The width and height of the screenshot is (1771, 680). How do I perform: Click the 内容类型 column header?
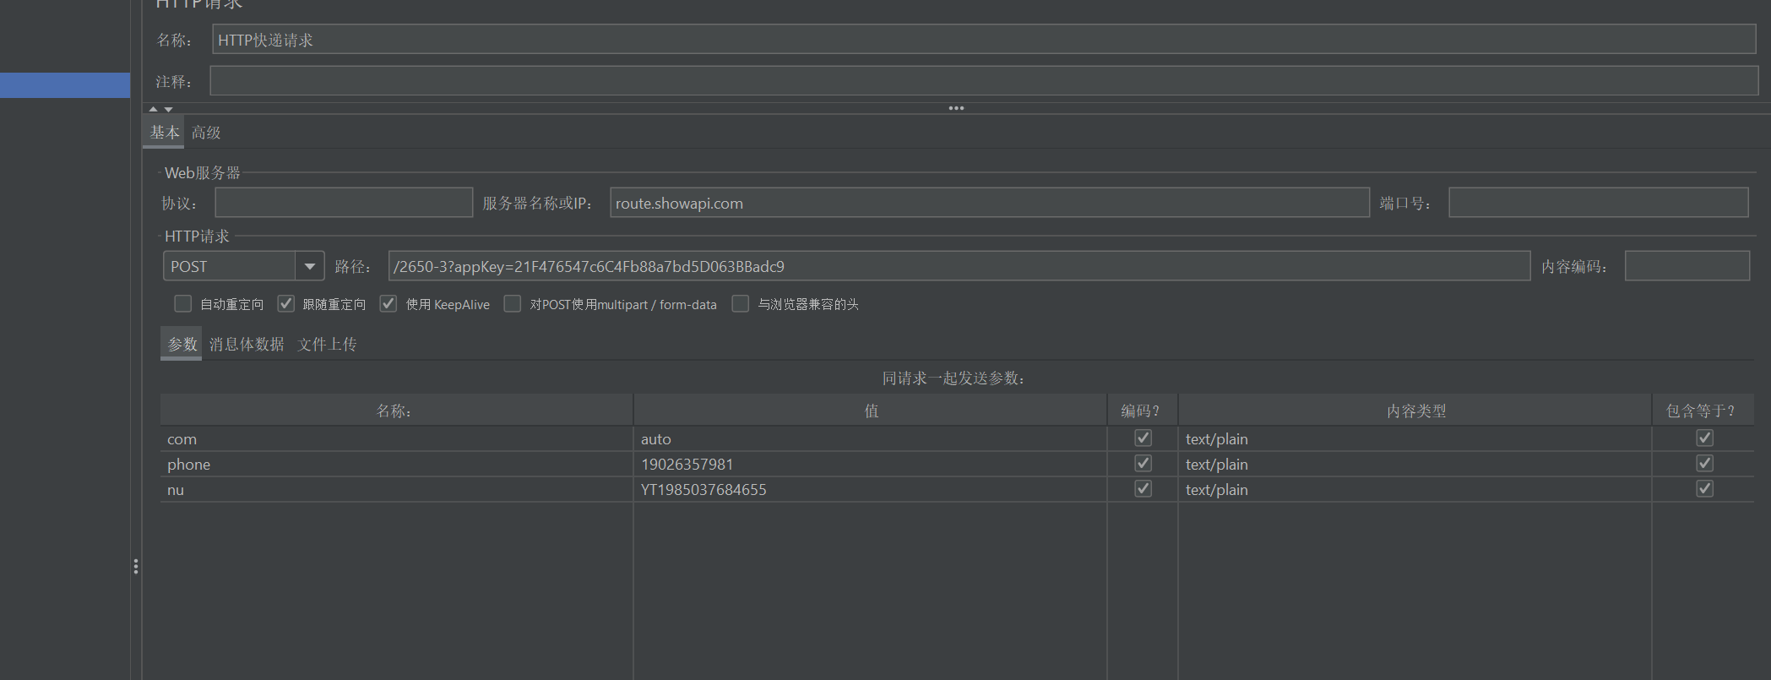click(x=1415, y=411)
